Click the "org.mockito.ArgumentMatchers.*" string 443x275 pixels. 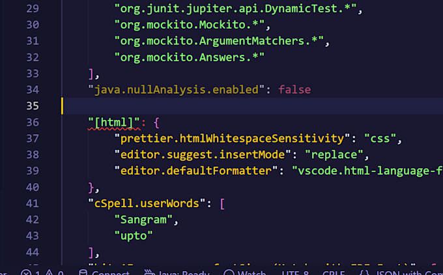click(x=219, y=41)
